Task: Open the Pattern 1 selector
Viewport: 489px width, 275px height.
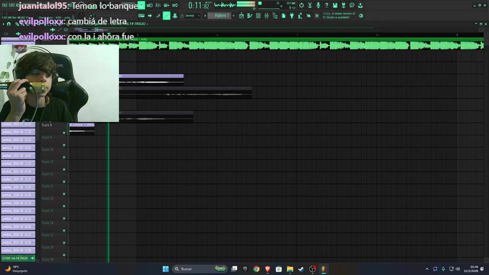Action: [x=221, y=15]
